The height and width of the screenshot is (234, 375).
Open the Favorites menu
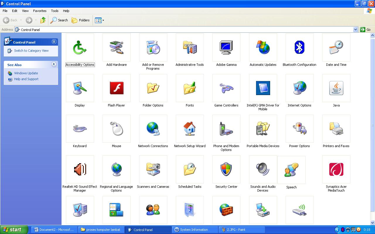point(40,11)
